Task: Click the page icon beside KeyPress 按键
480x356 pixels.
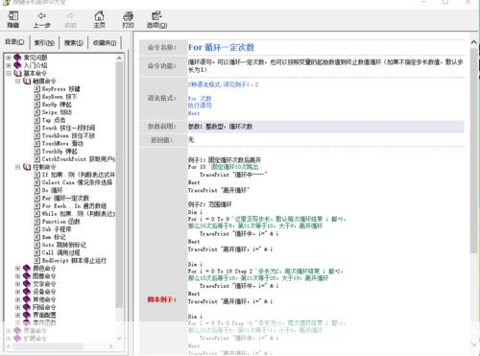Action: tap(37, 89)
